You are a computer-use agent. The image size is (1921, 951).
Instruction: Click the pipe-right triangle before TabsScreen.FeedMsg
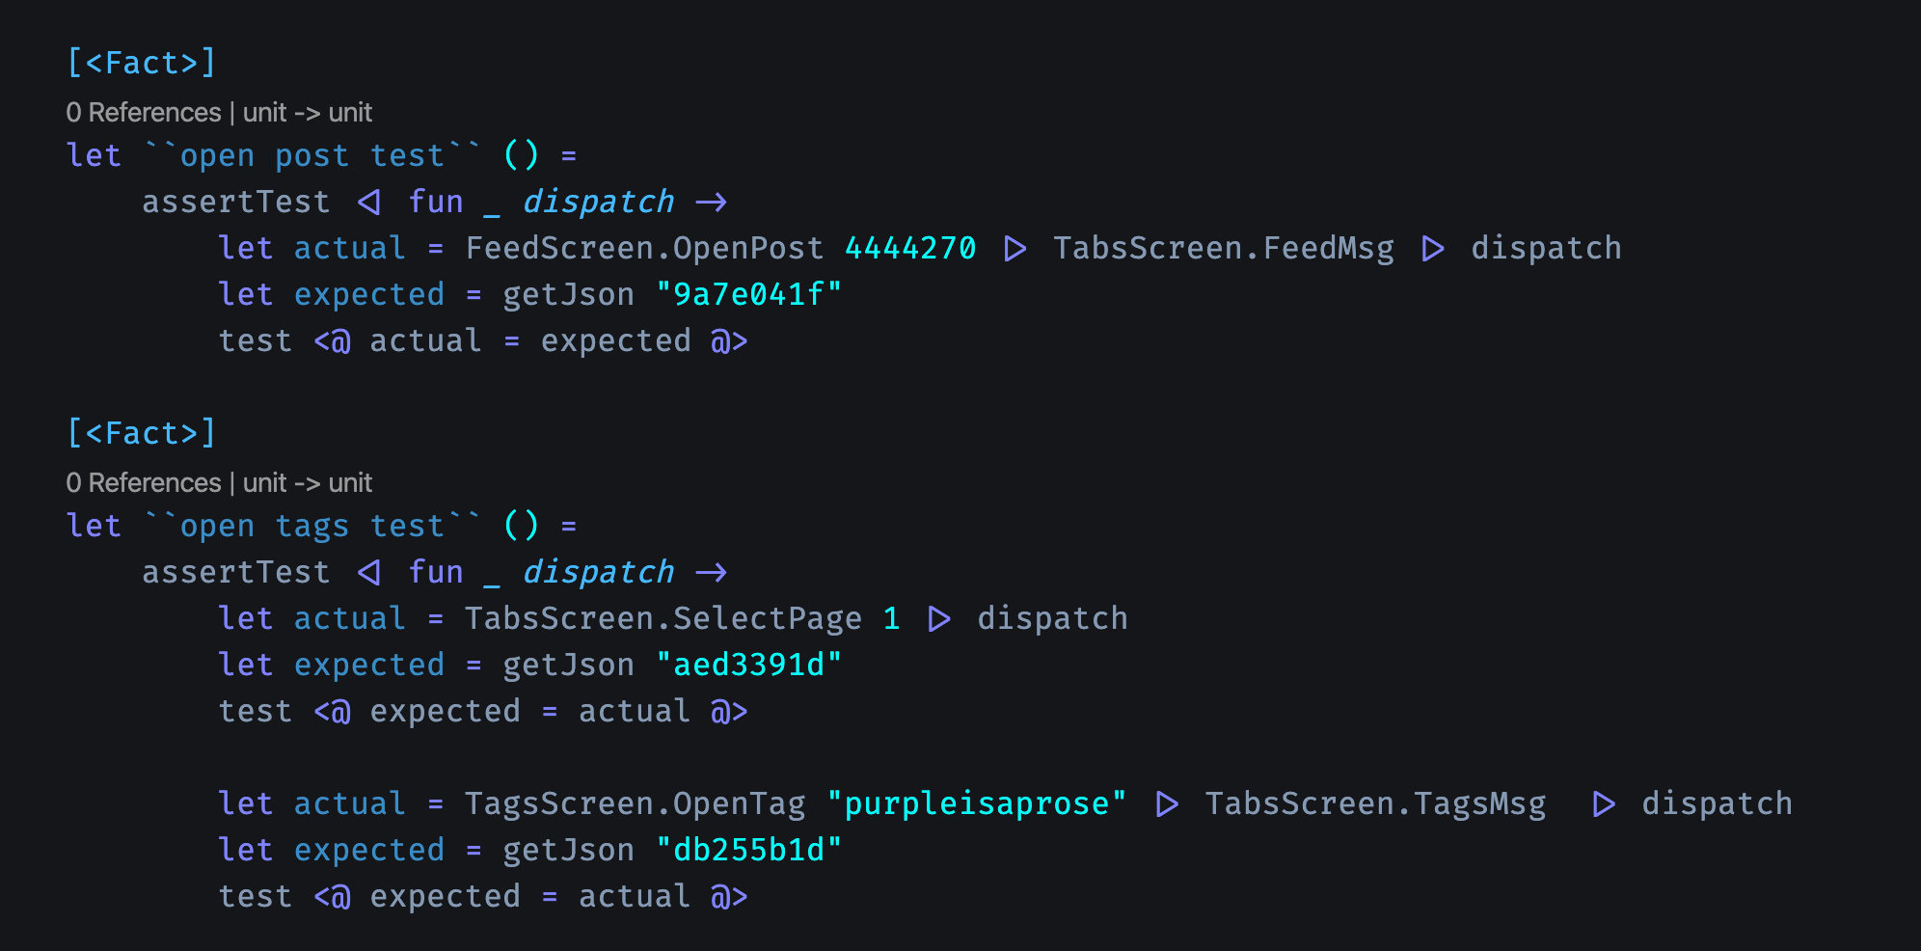click(1015, 249)
